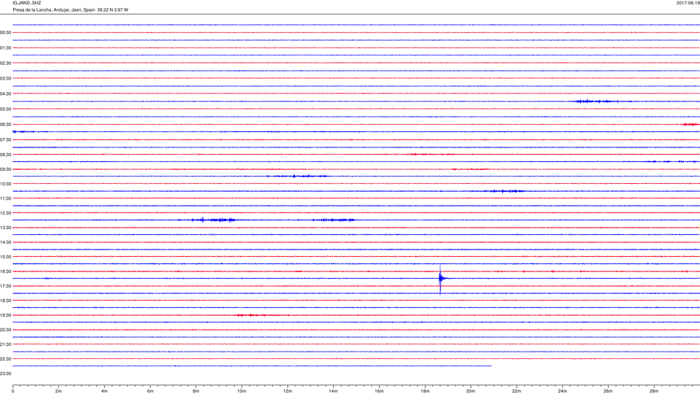Click the 6m axis tick label

point(150,391)
